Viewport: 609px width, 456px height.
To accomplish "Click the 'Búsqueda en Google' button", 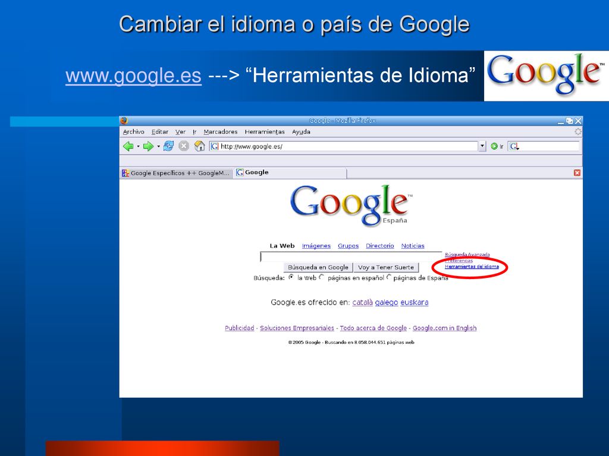I will click(x=318, y=267).
